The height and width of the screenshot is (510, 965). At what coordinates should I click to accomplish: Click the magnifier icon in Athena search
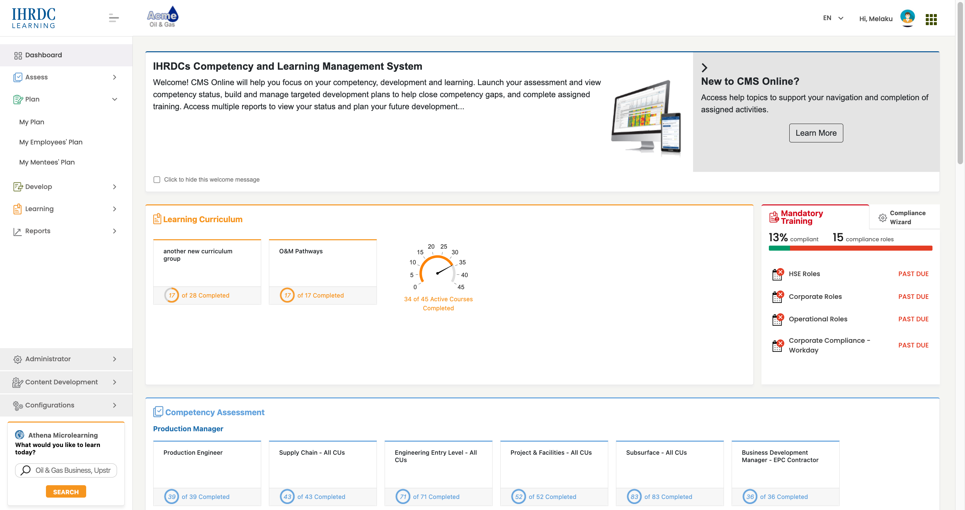tap(25, 470)
